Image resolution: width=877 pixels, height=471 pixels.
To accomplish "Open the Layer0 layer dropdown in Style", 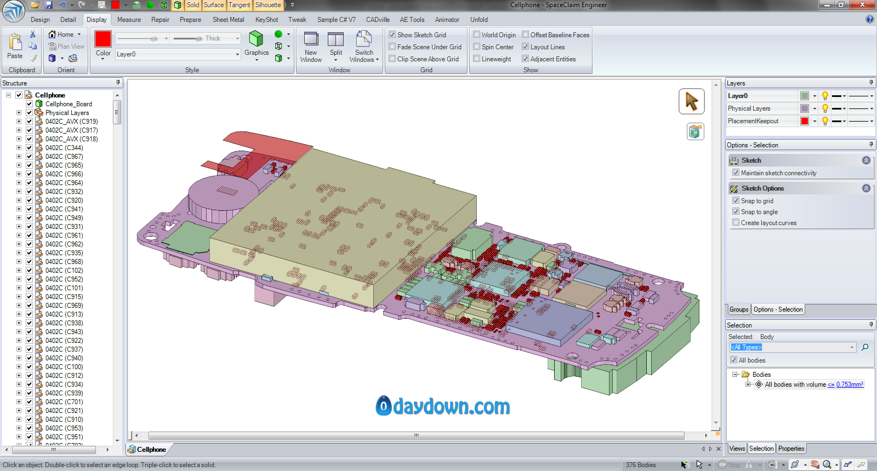I will (x=237, y=54).
